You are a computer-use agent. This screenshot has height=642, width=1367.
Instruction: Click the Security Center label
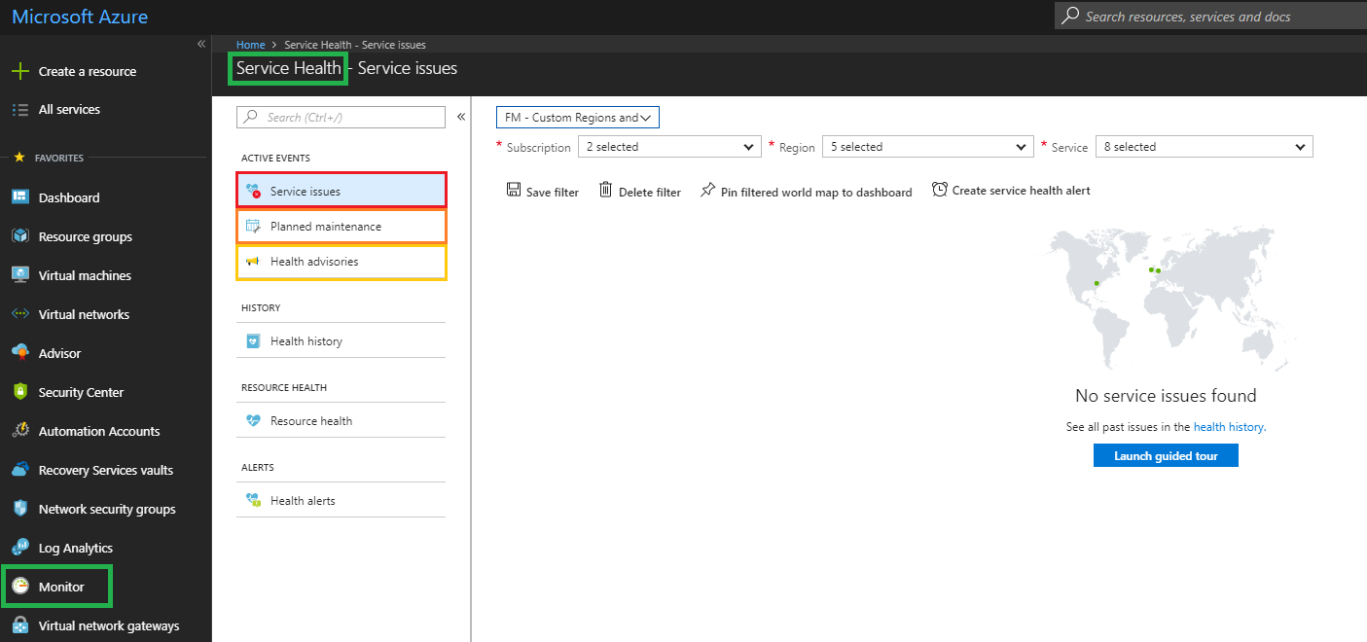(81, 393)
